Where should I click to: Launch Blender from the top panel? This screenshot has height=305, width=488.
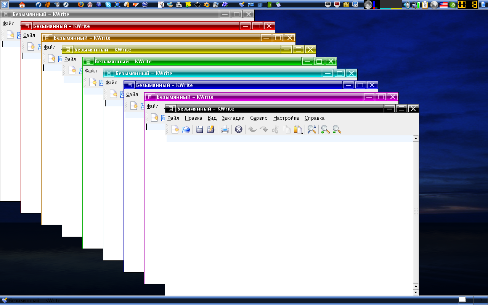pyautogui.click(x=207, y=5)
